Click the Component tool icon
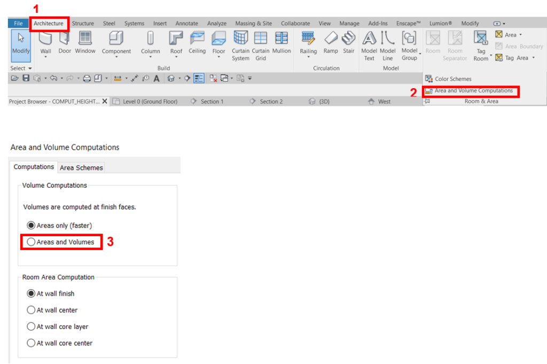The image size is (547, 364). (116, 38)
